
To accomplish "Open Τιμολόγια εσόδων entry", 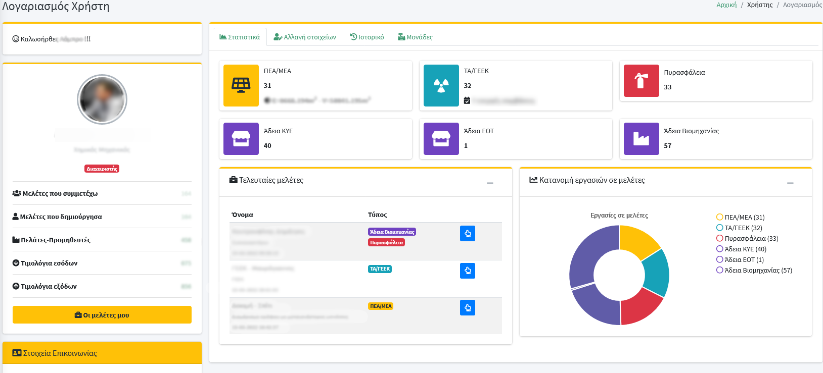I will tap(102, 263).
